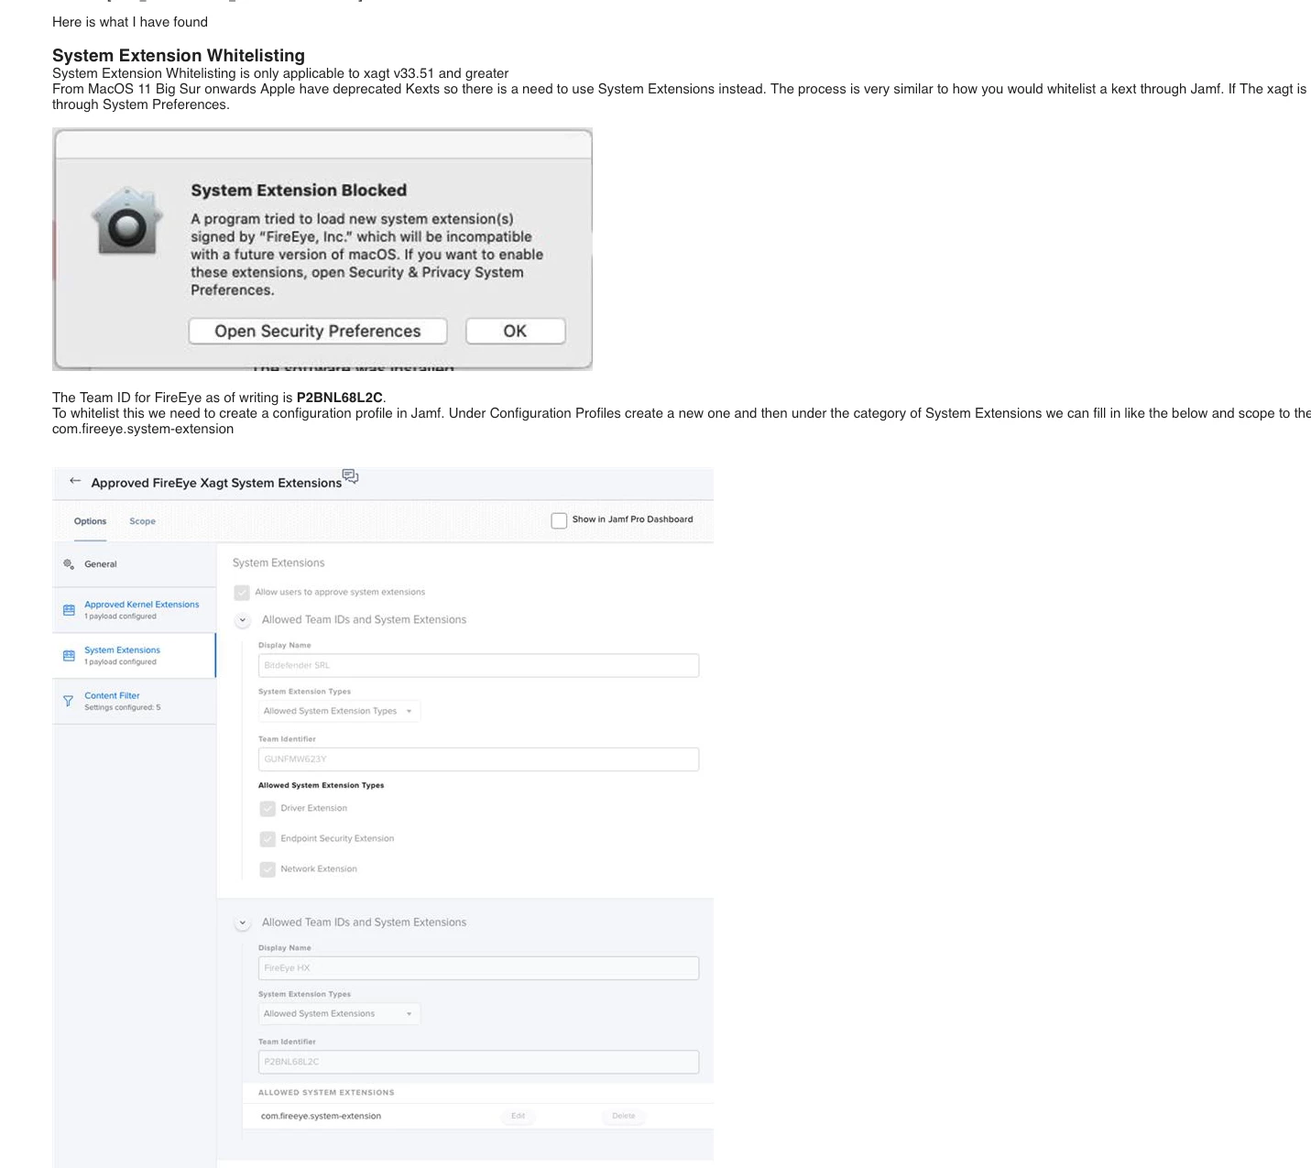Image resolution: width=1311 pixels, height=1168 pixels.
Task: Click the Content Filter funnel icon
Action: coord(69,702)
